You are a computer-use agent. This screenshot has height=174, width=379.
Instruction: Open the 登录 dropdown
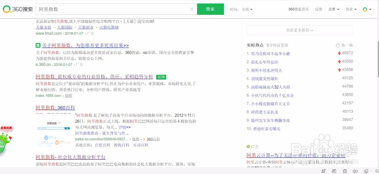[351, 9]
